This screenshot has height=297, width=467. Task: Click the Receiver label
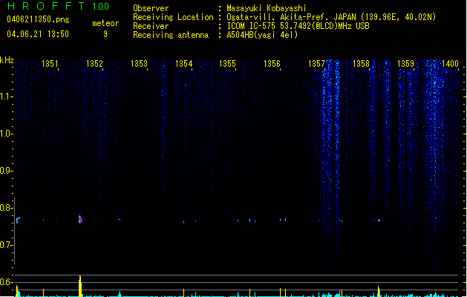(151, 26)
